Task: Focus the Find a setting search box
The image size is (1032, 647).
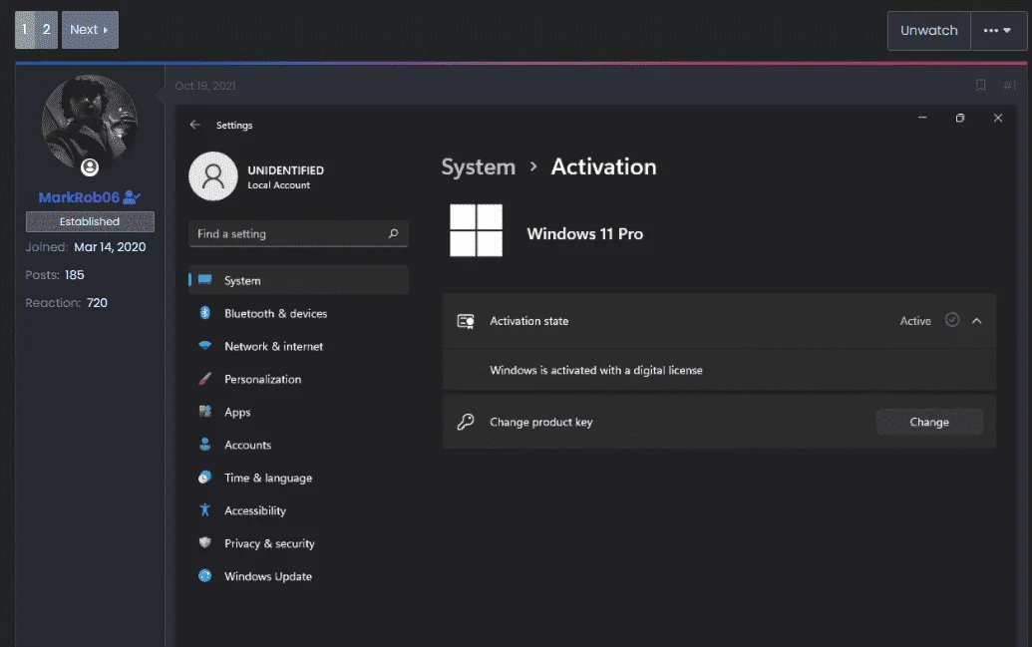Action: (298, 233)
